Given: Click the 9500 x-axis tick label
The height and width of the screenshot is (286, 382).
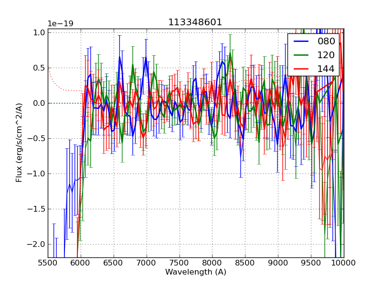Looking at the screenshot, I should coord(311,263).
